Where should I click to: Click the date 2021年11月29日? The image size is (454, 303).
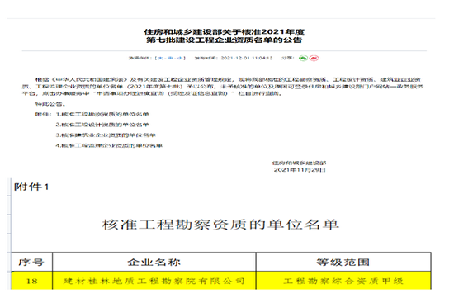[300, 170]
